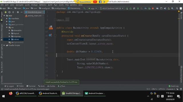Open the Terminal tool window
This screenshot has height=102, width=183.
[x=31, y=86]
